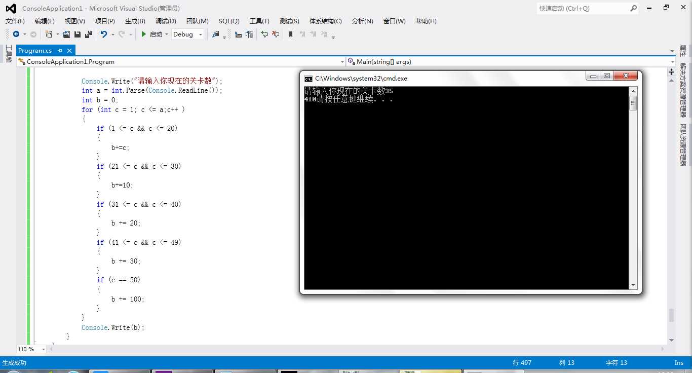Open the Undo history dropdown arrow
Image resolution: width=692 pixels, height=373 pixels.
(112, 34)
